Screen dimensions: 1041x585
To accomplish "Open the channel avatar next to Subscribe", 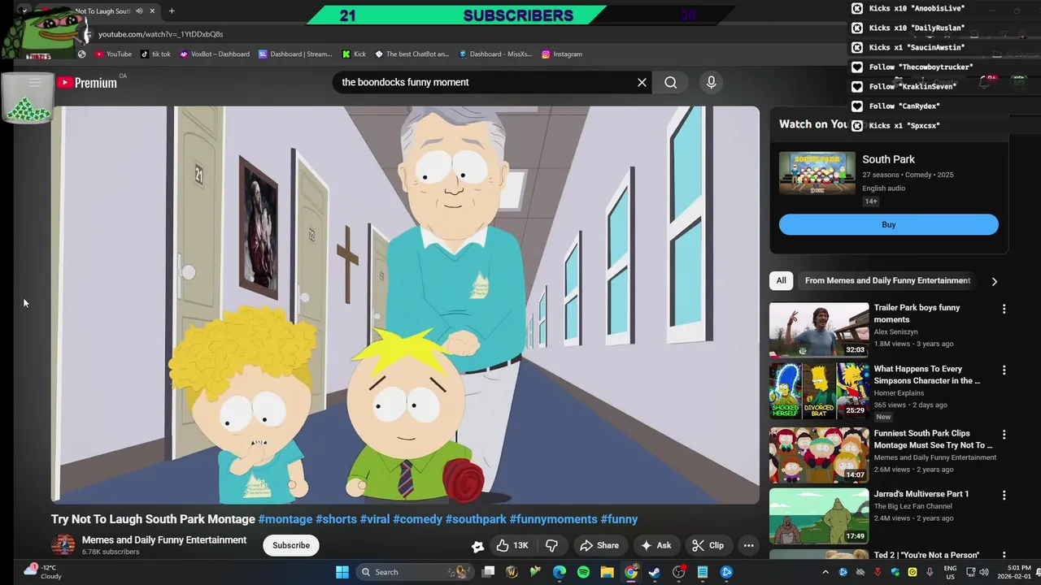I will (63, 545).
